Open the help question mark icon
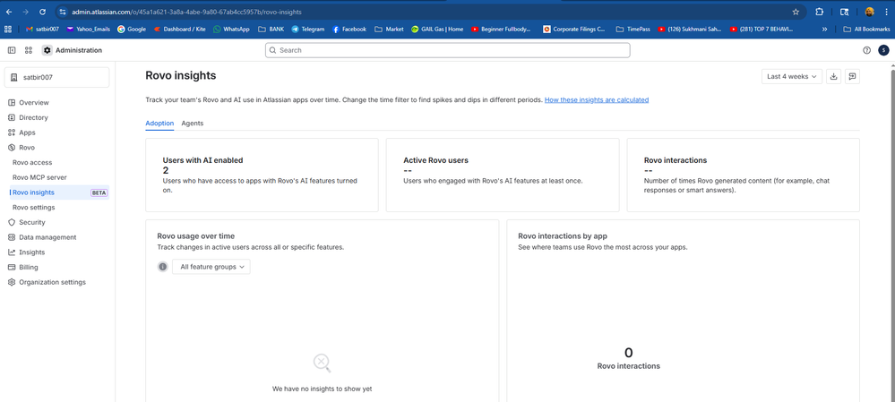Image resolution: width=895 pixels, height=402 pixels. 866,50
